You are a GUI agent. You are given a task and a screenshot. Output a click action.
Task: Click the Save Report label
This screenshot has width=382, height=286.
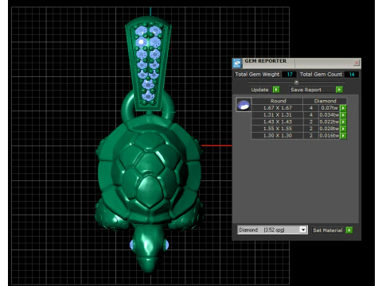[306, 90]
